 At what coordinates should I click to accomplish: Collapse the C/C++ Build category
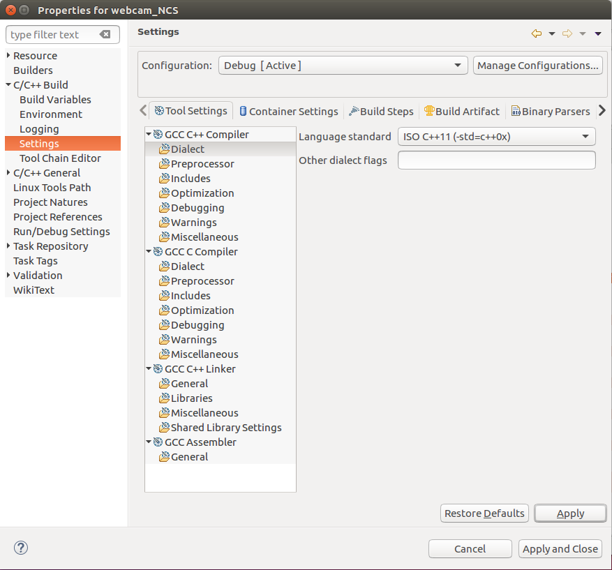[x=8, y=84]
